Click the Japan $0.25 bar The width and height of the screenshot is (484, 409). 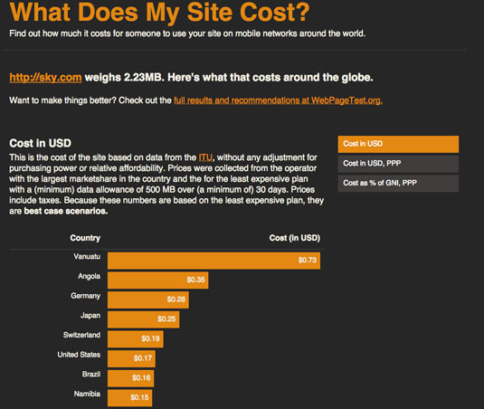pos(143,319)
